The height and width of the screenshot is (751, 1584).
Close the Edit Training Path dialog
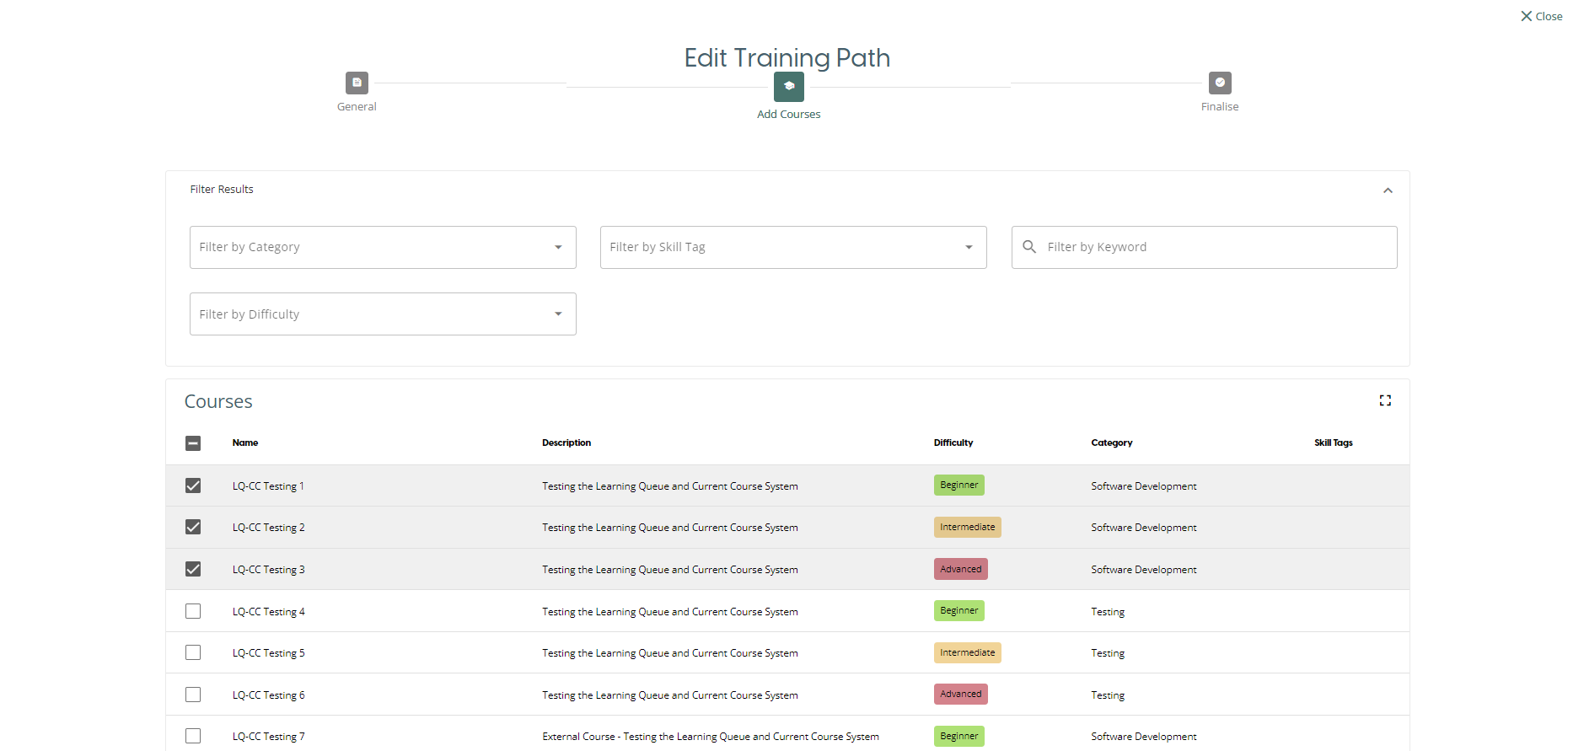pyautogui.click(x=1540, y=16)
